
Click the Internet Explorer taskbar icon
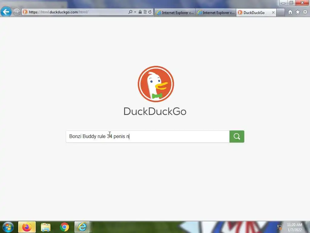[82, 227]
